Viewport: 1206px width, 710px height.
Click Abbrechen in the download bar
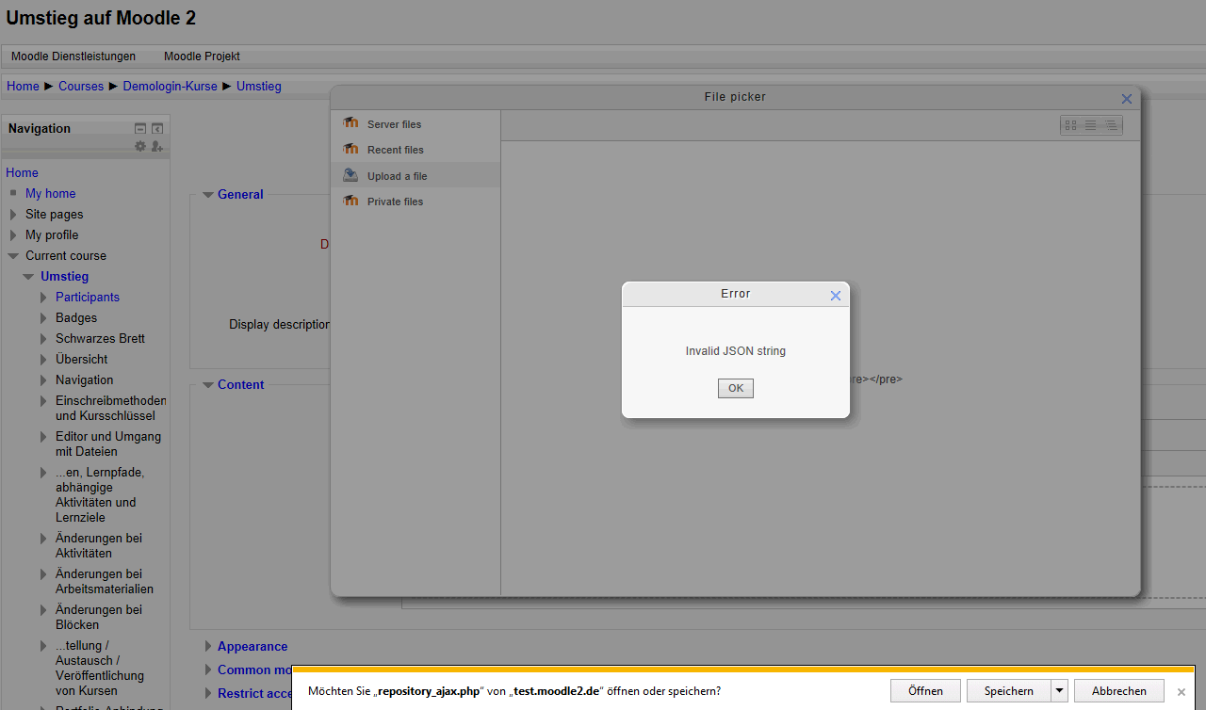[x=1119, y=690]
